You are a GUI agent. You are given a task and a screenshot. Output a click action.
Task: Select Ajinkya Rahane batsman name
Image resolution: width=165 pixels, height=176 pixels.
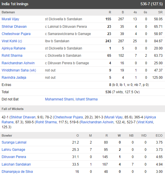14,48
